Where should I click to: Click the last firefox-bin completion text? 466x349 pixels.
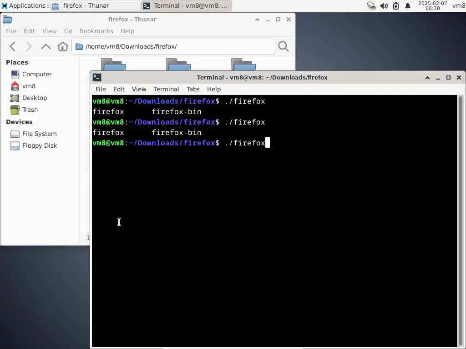177,133
